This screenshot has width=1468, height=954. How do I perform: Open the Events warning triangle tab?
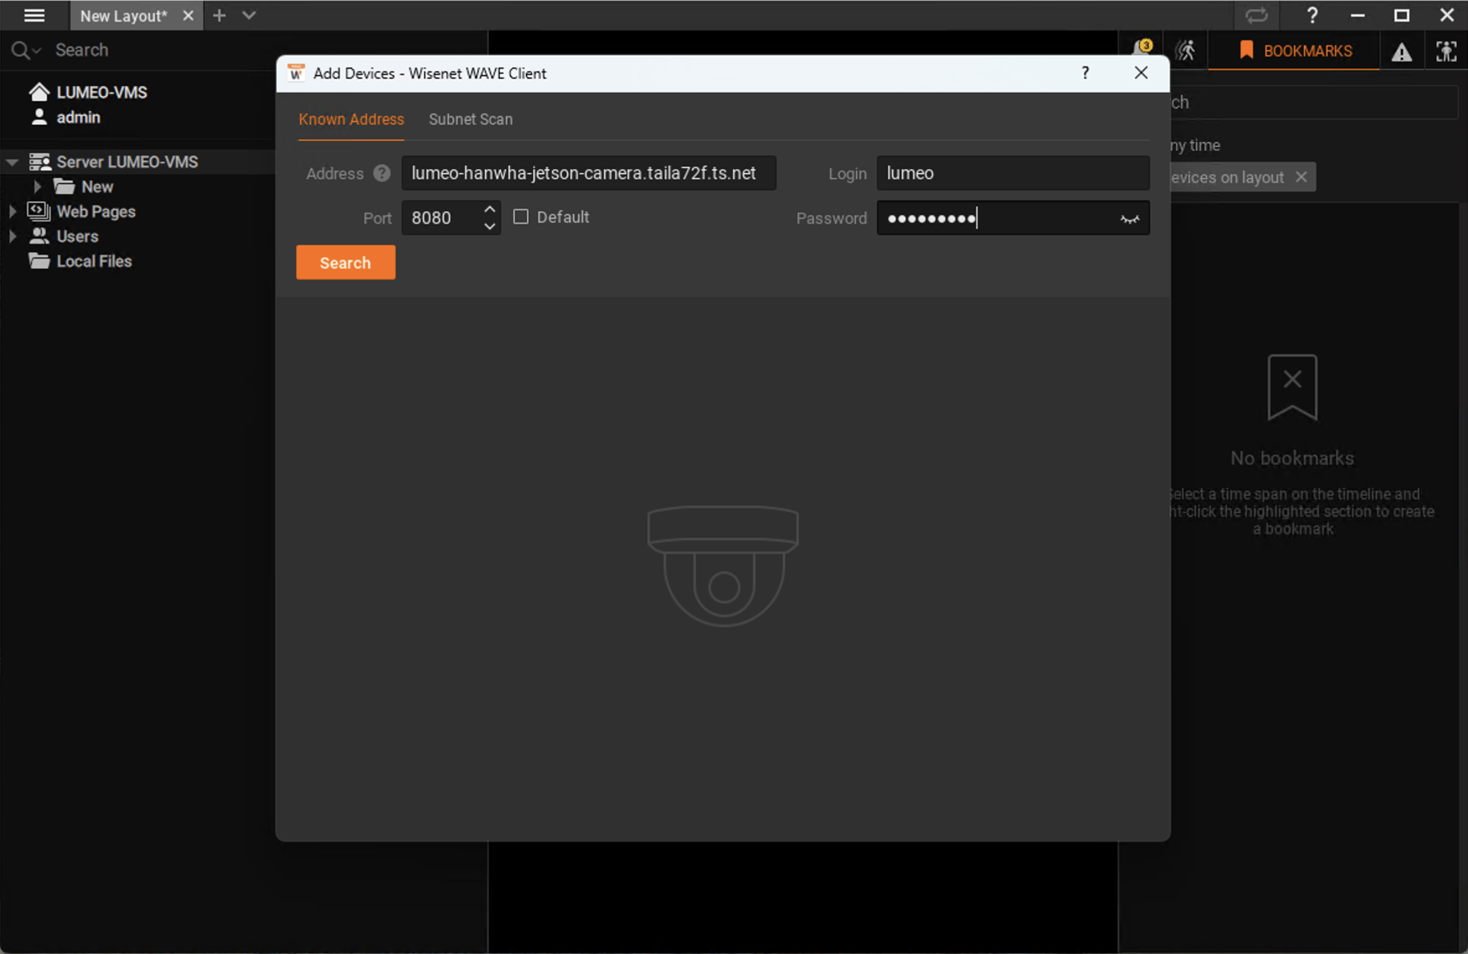point(1402,52)
